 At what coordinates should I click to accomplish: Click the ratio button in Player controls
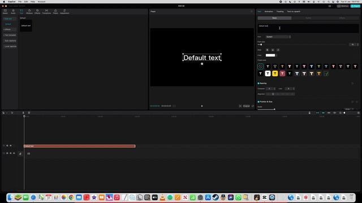pyautogui.click(x=247, y=106)
